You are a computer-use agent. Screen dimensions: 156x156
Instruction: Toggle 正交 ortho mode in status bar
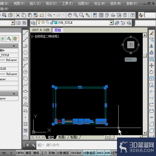[44, 153]
